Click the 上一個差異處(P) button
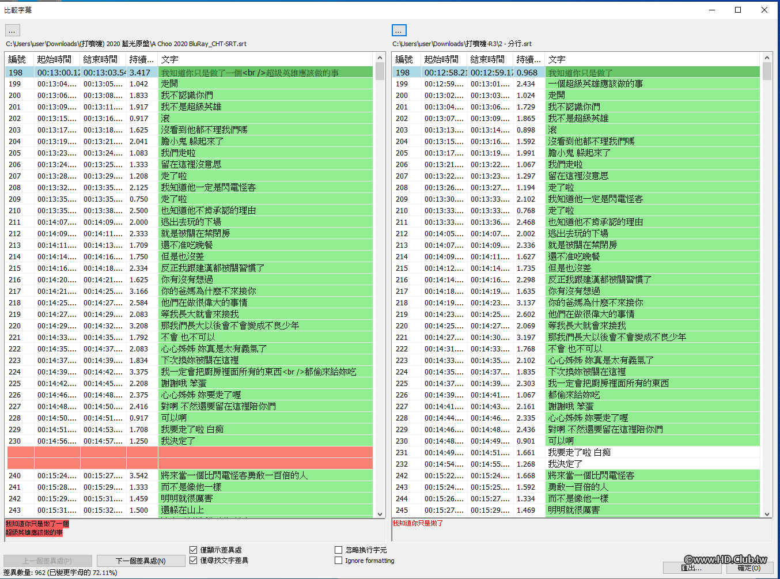Image resolution: width=780 pixels, height=579 pixels. tap(48, 561)
